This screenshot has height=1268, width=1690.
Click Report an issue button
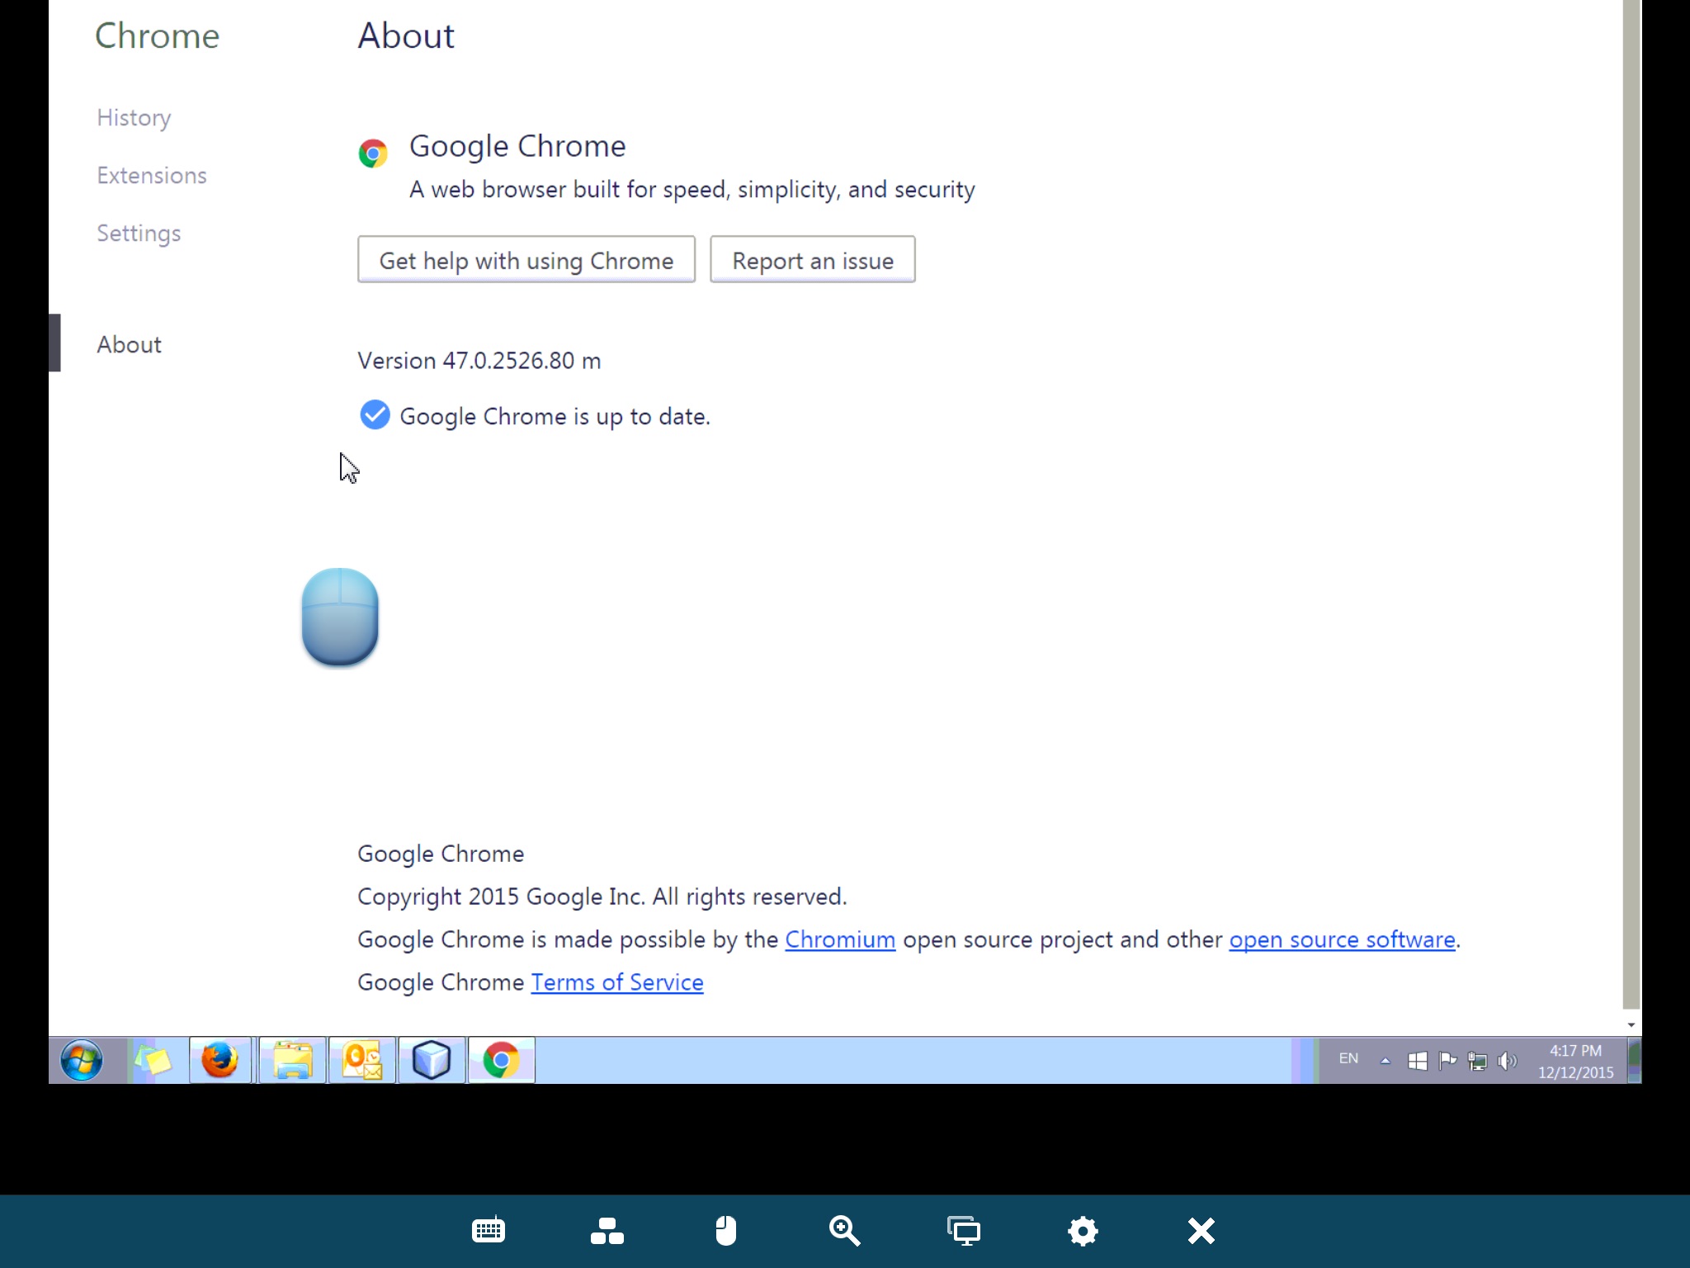[x=813, y=260]
